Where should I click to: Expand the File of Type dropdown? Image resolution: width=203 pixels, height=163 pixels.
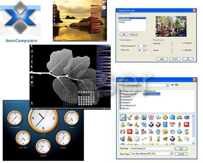pyautogui.click(x=172, y=154)
